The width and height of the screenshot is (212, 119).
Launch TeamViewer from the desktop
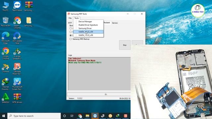point(17,6)
